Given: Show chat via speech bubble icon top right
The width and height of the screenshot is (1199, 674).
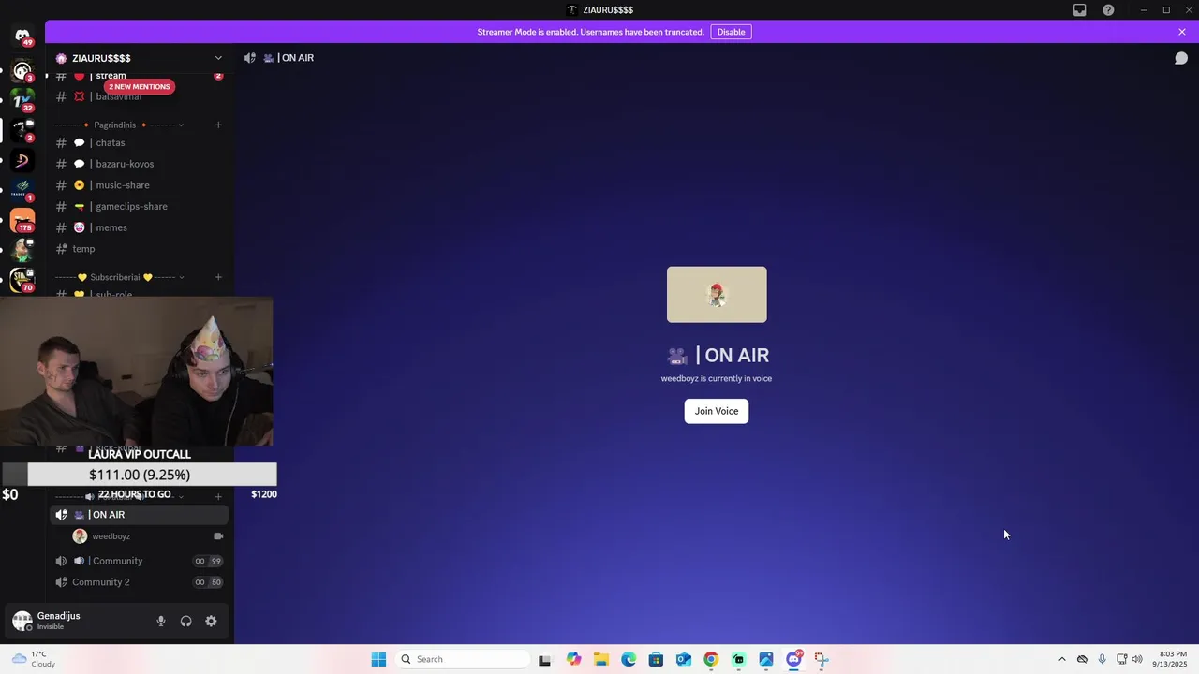Looking at the screenshot, I should click(1181, 58).
